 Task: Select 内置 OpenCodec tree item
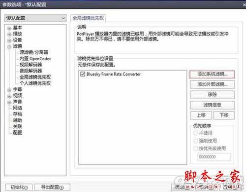click(35, 59)
